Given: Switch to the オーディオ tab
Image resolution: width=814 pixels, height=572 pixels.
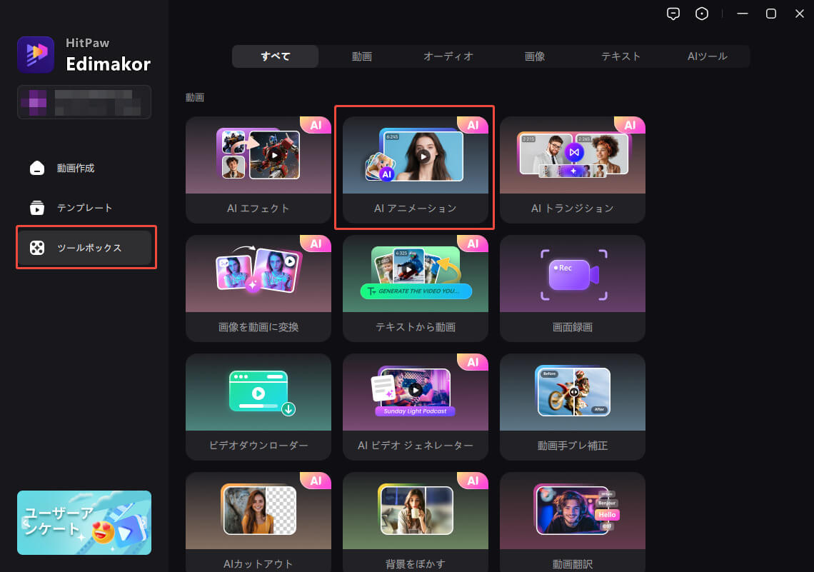Looking at the screenshot, I should tap(448, 56).
